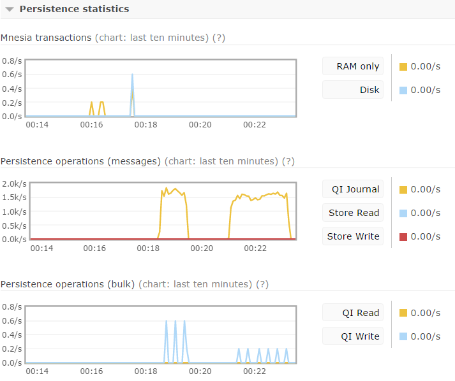Image resolution: width=455 pixels, height=381 pixels.
Task: Collapse the Persistence statistics section
Action: (10, 10)
